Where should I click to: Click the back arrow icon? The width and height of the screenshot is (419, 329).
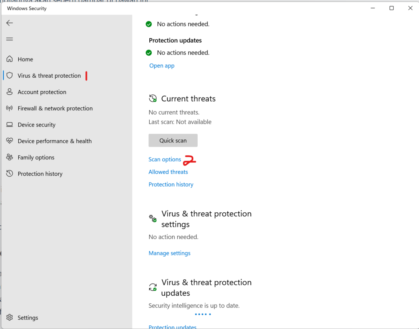pyautogui.click(x=10, y=23)
